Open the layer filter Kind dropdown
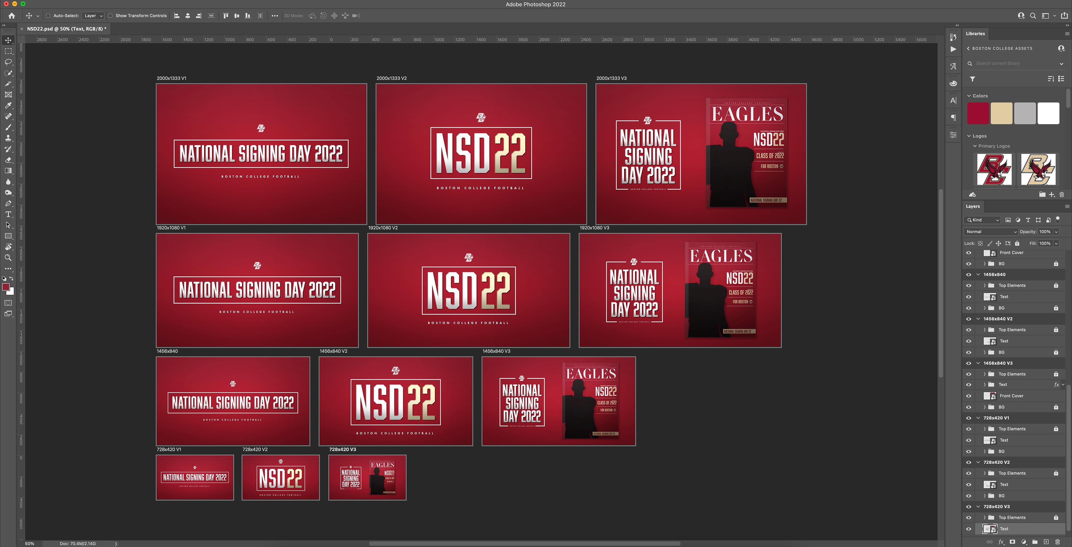Image resolution: width=1072 pixels, height=547 pixels. (x=982, y=220)
